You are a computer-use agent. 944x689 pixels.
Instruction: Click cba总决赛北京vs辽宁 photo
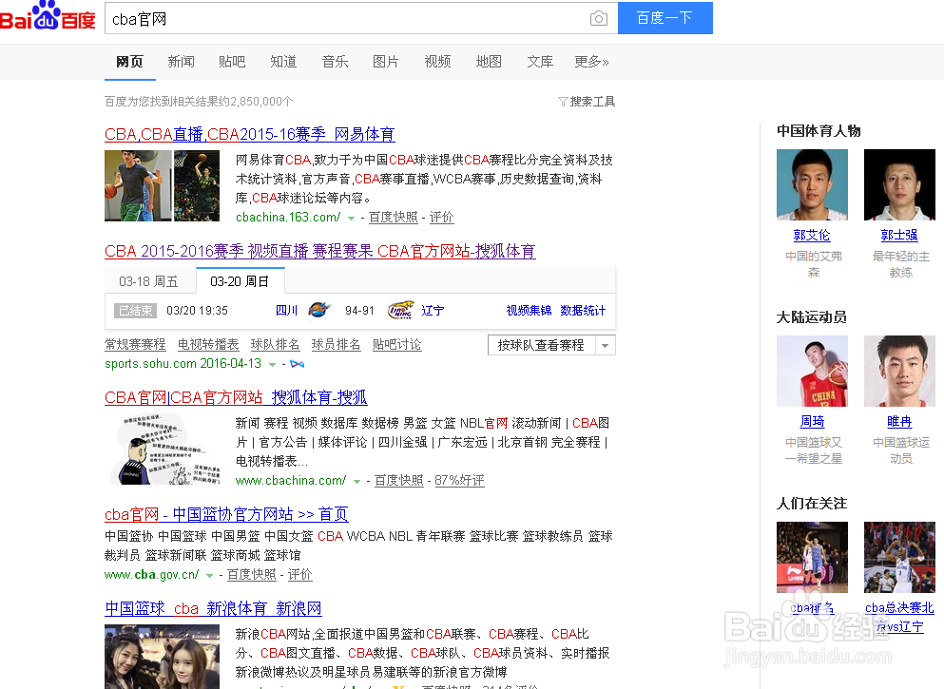[x=899, y=557]
